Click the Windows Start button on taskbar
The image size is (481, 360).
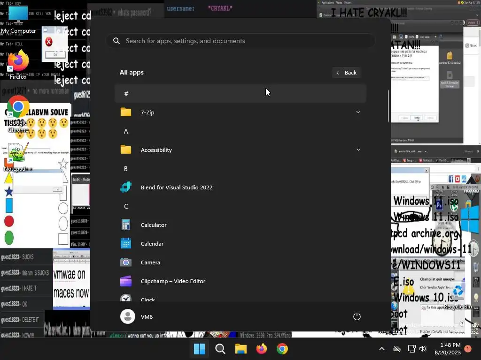199,349
